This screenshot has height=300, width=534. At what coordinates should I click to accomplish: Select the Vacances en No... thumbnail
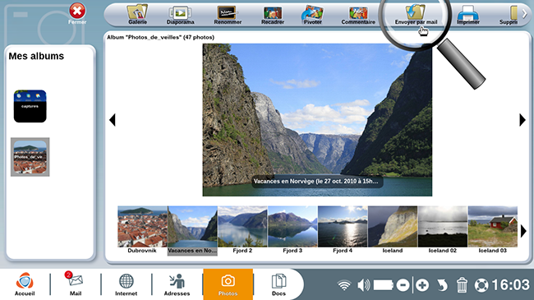click(192, 230)
